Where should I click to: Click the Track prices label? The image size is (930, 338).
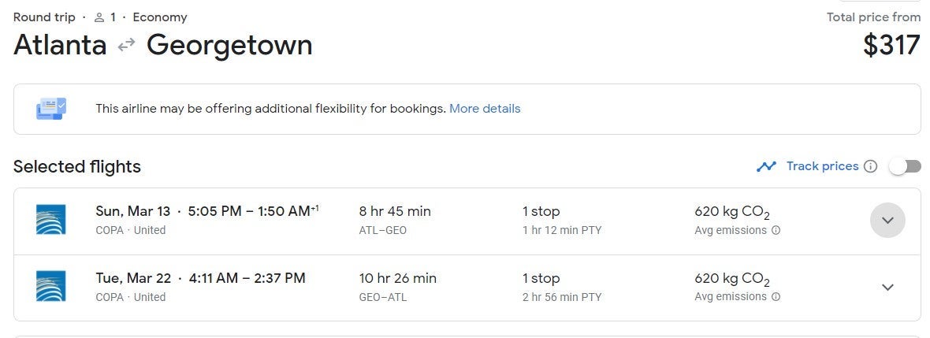822,166
